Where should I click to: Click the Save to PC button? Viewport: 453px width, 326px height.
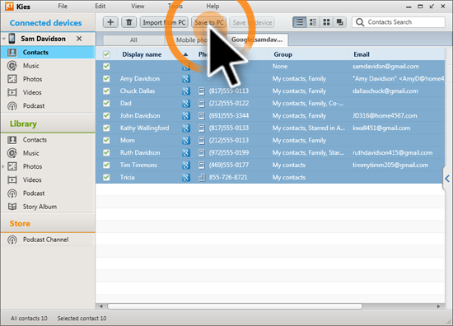[x=209, y=22]
